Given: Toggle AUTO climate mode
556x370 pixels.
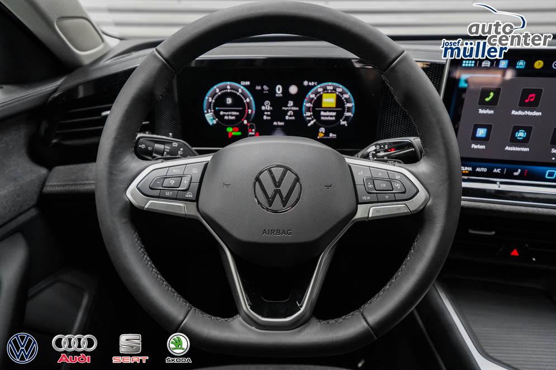Looking at the screenshot, I should tap(481, 169).
